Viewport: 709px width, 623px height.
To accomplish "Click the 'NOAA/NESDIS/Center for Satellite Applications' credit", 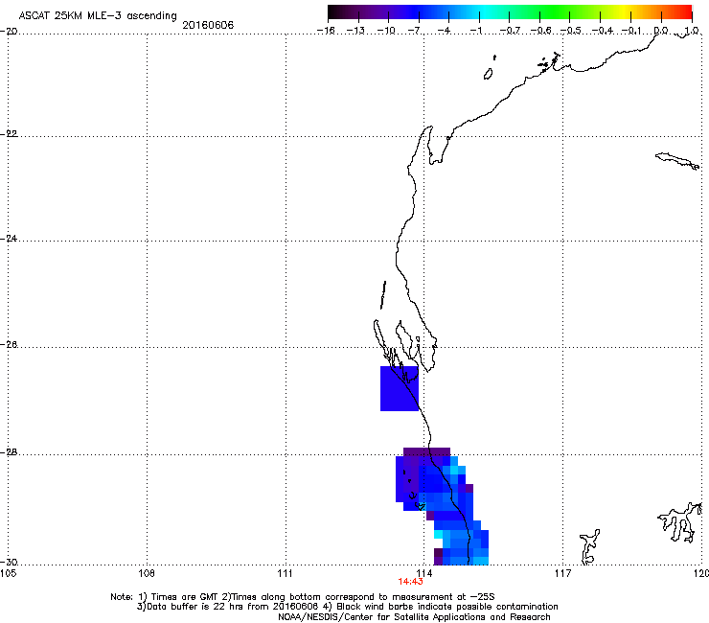I will (x=414, y=617).
